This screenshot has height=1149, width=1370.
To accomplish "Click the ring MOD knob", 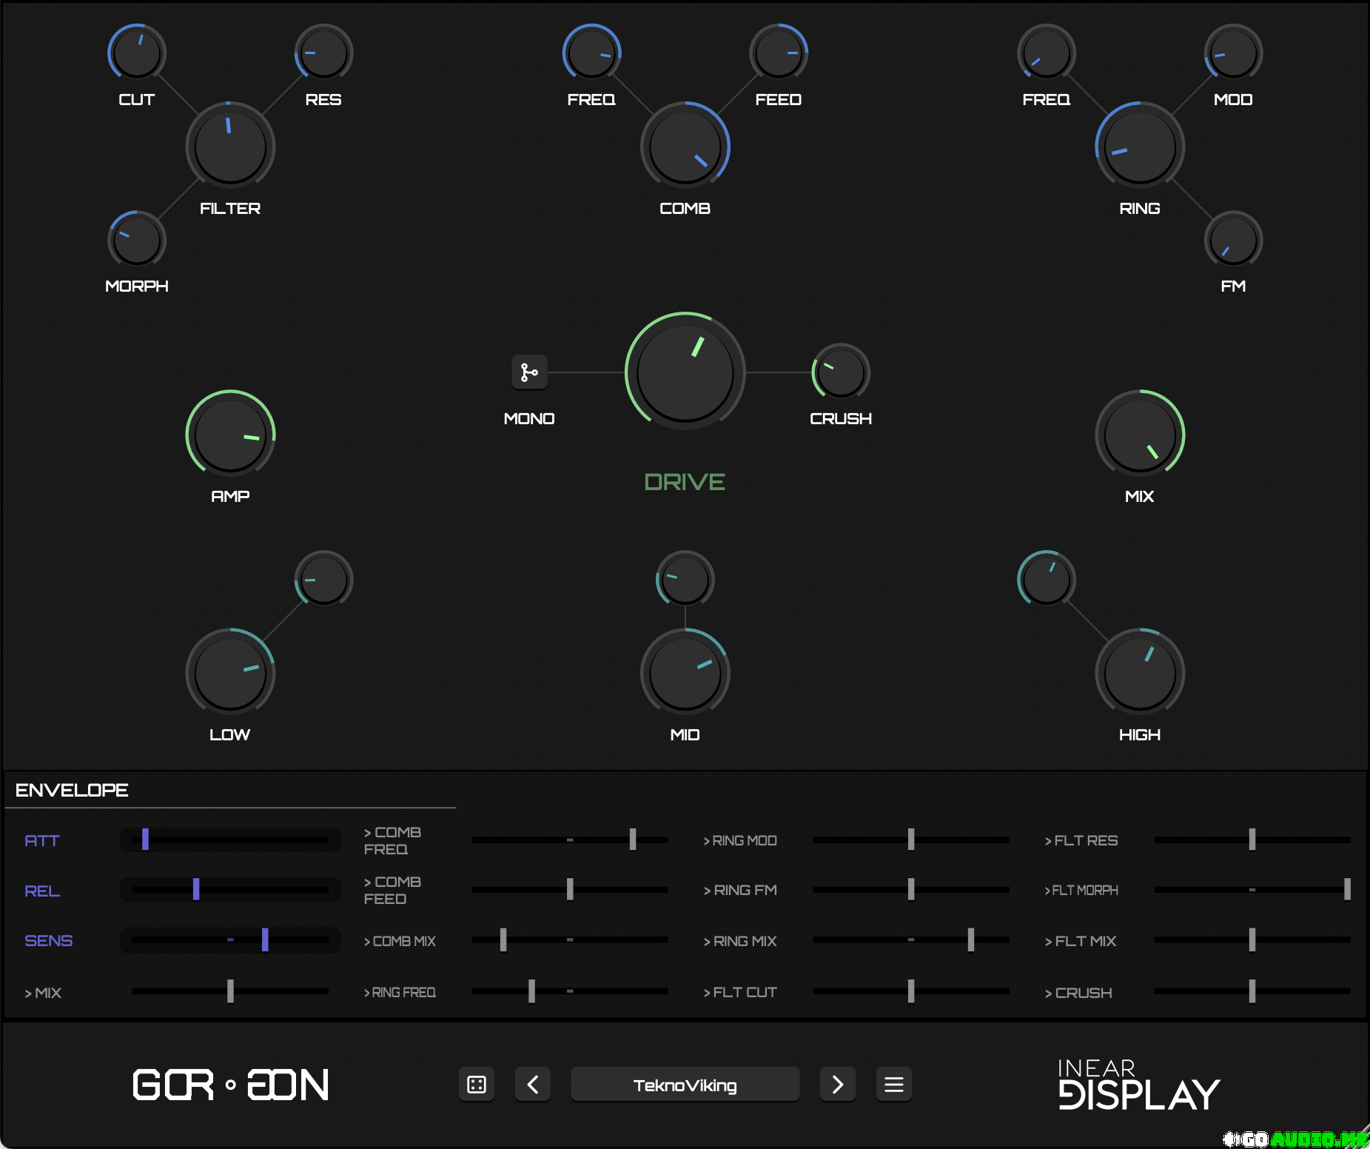I will click(1233, 53).
